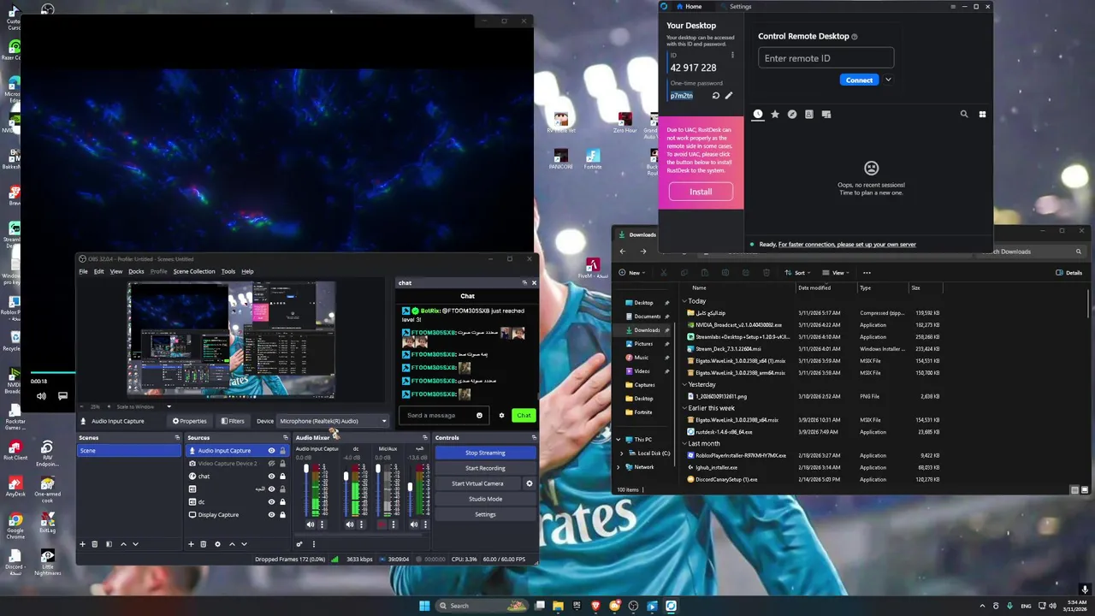Open Virtual Camera settings gear

[529, 483]
